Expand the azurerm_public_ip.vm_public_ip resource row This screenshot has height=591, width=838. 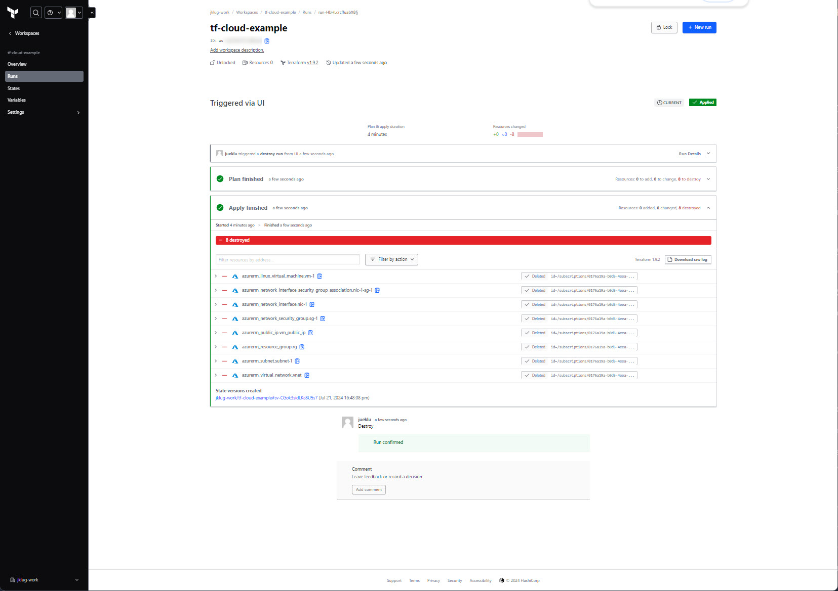point(216,333)
